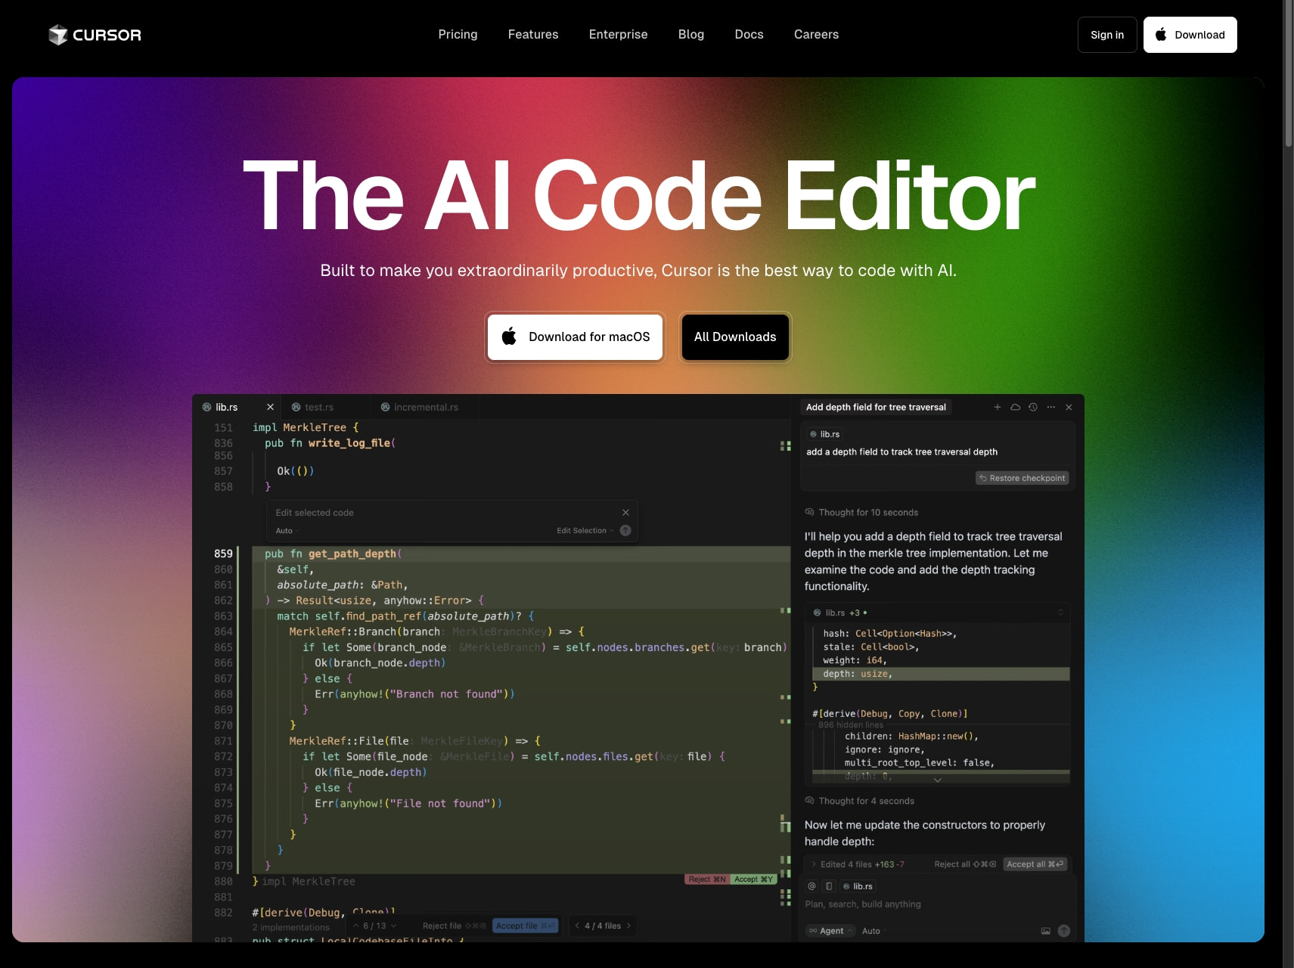Click the send arrow in chat input
1294x968 pixels.
pos(1063,931)
